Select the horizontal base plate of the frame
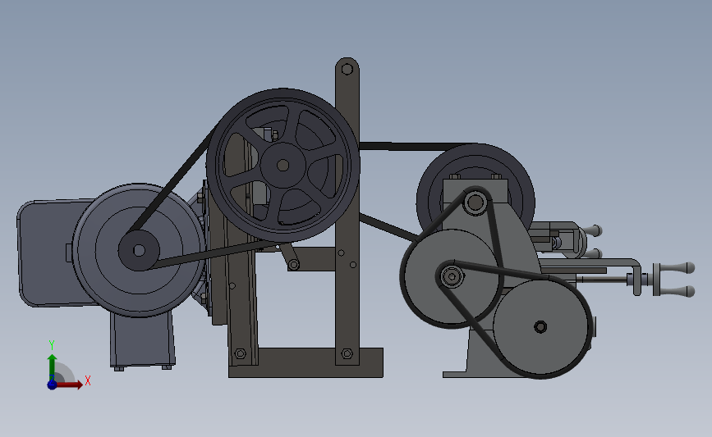 305,363
